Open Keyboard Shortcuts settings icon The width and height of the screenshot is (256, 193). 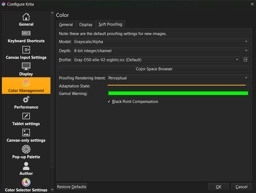coord(26,33)
